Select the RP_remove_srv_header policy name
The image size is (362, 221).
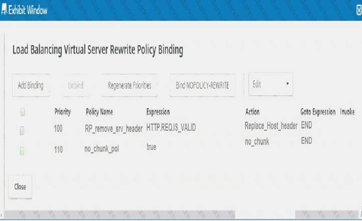(x=114, y=129)
